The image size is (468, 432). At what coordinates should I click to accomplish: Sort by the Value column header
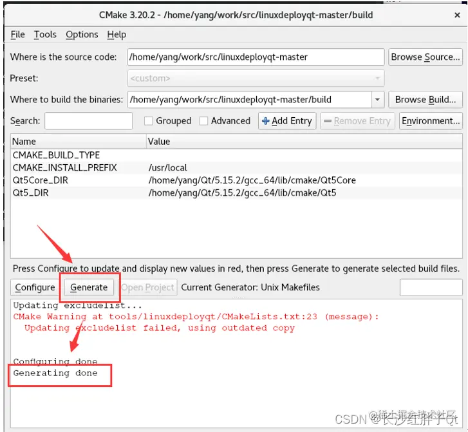point(304,142)
